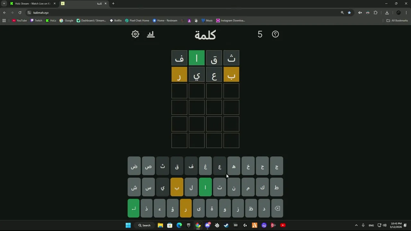Image resolution: width=411 pixels, height=231 pixels.
Task: Open the Chrome downloads icon
Action: click(387, 13)
